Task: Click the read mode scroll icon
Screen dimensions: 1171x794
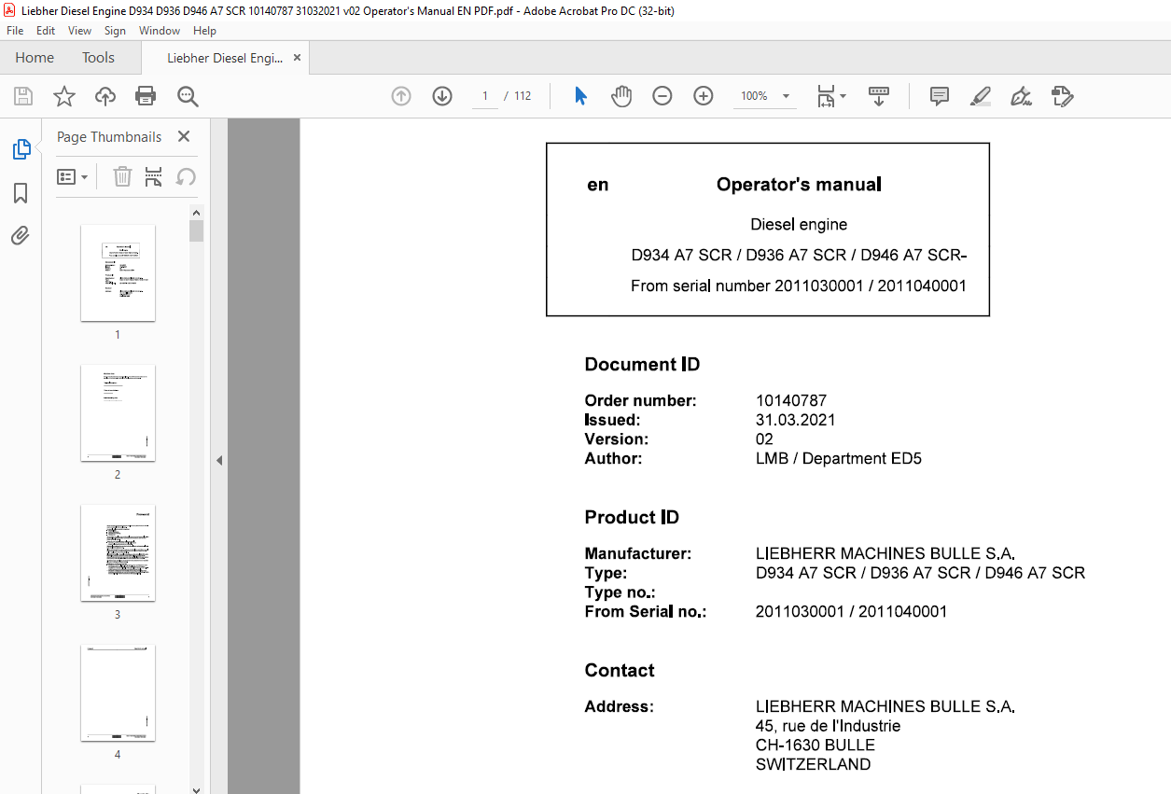Action: (879, 96)
